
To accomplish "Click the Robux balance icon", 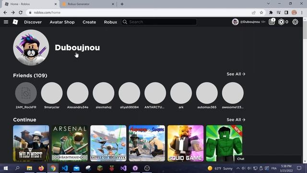I will (281, 22).
